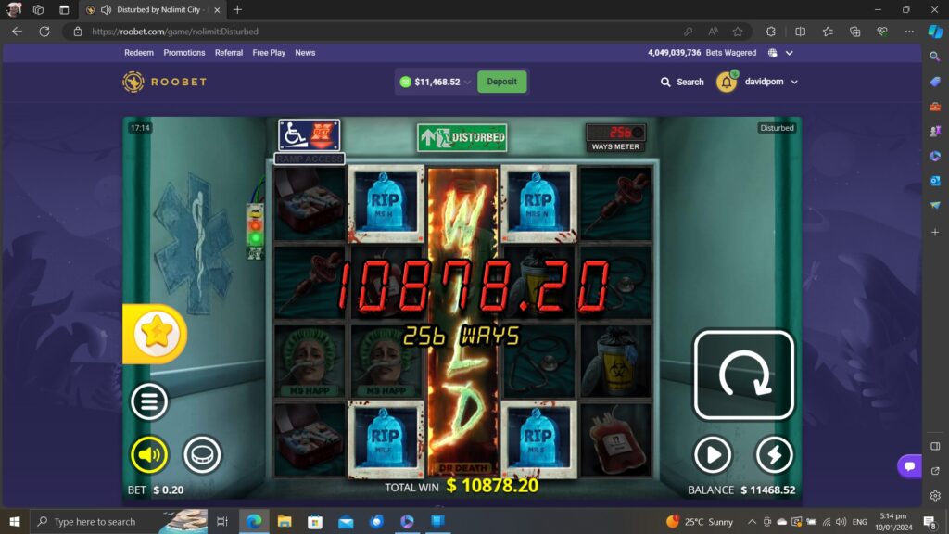The height and width of the screenshot is (534, 949).
Task: Close the Disturbed by Nolimit City tab
Action: tap(217, 9)
